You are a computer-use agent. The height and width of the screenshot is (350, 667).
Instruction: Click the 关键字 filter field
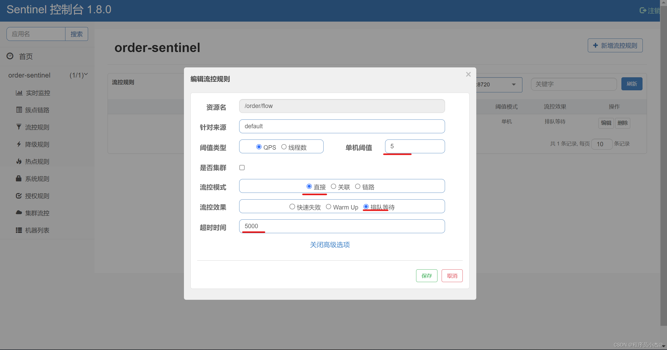(574, 84)
